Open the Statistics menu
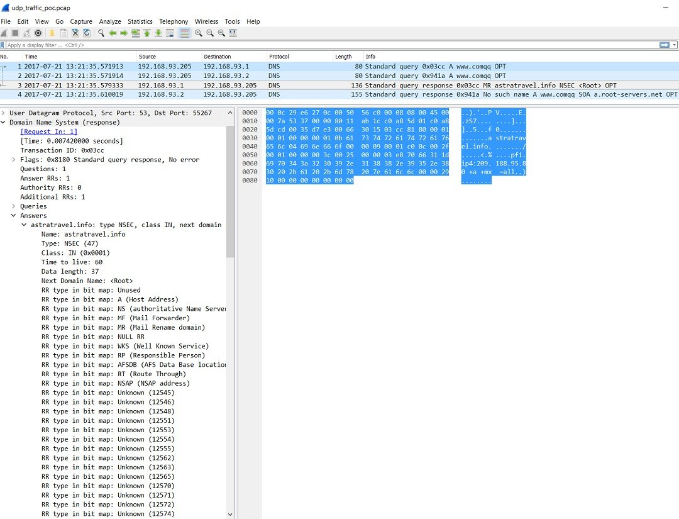The image size is (679, 519). tap(140, 21)
